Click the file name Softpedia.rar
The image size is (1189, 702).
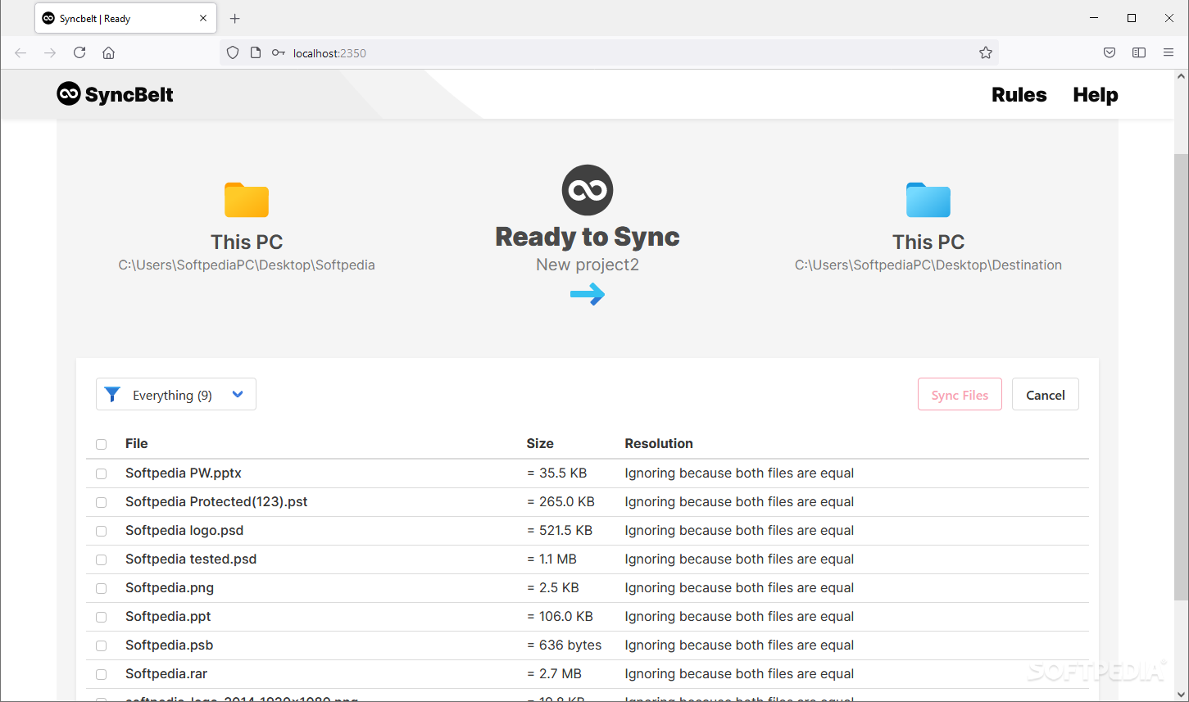pos(166,673)
